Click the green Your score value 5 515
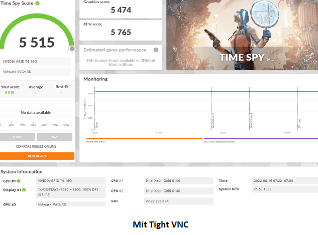 pyautogui.click(x=10, y=92)
